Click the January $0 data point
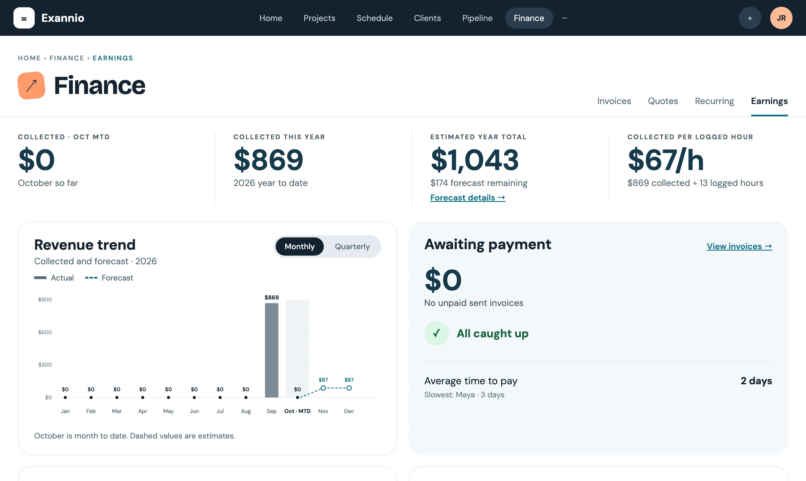This screenshot has width=806, height=481. coord(65,397)
